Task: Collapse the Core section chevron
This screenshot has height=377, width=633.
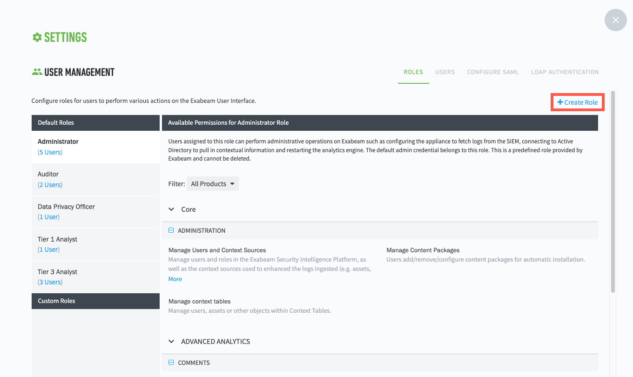Action: click(171, 209)
